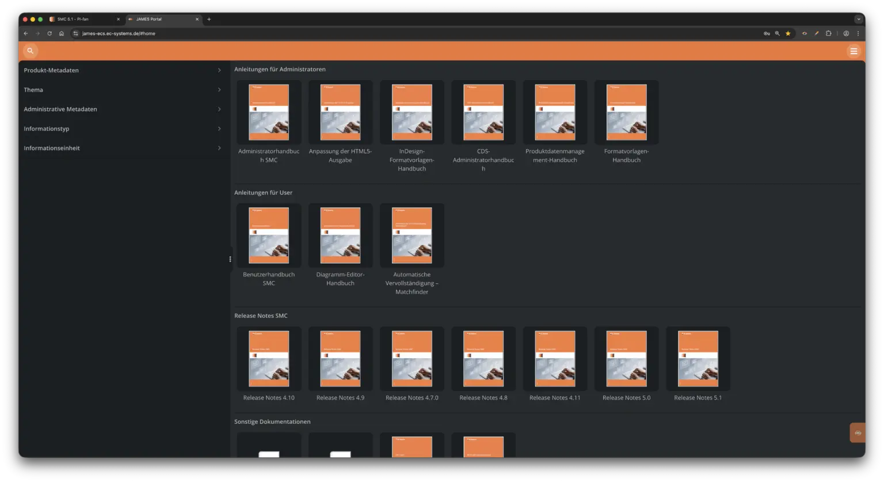The width and height of the screenshot is (884, 482).
Task: Bookmark page with the star icon
Action: [x=788, y=33]
